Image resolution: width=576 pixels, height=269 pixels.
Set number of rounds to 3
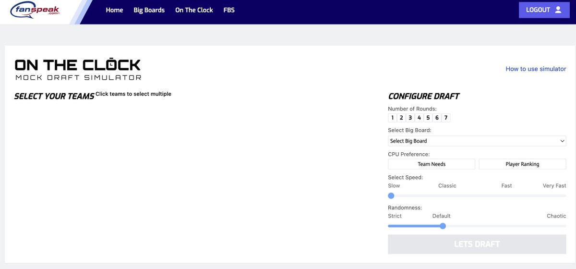pos(410,118)
